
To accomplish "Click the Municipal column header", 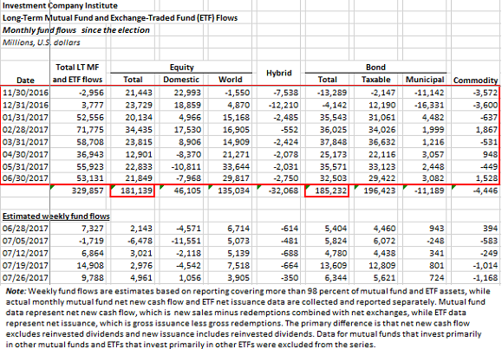I will click(425, 80).
